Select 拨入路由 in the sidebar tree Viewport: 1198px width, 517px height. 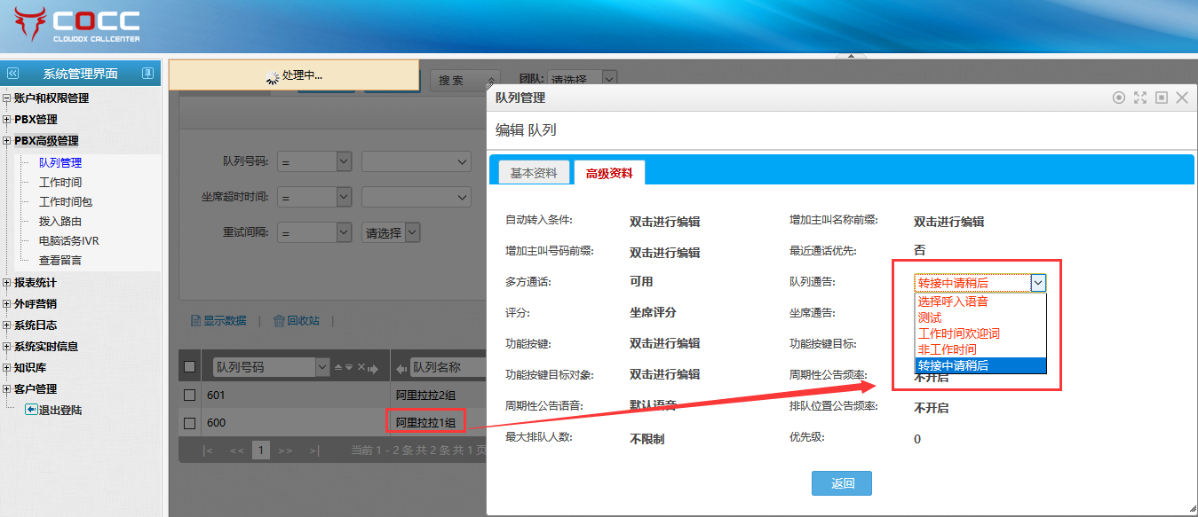[x=60, y=222]
